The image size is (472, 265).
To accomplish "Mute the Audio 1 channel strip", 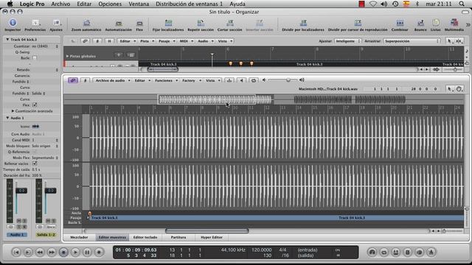I will point(19,221).
